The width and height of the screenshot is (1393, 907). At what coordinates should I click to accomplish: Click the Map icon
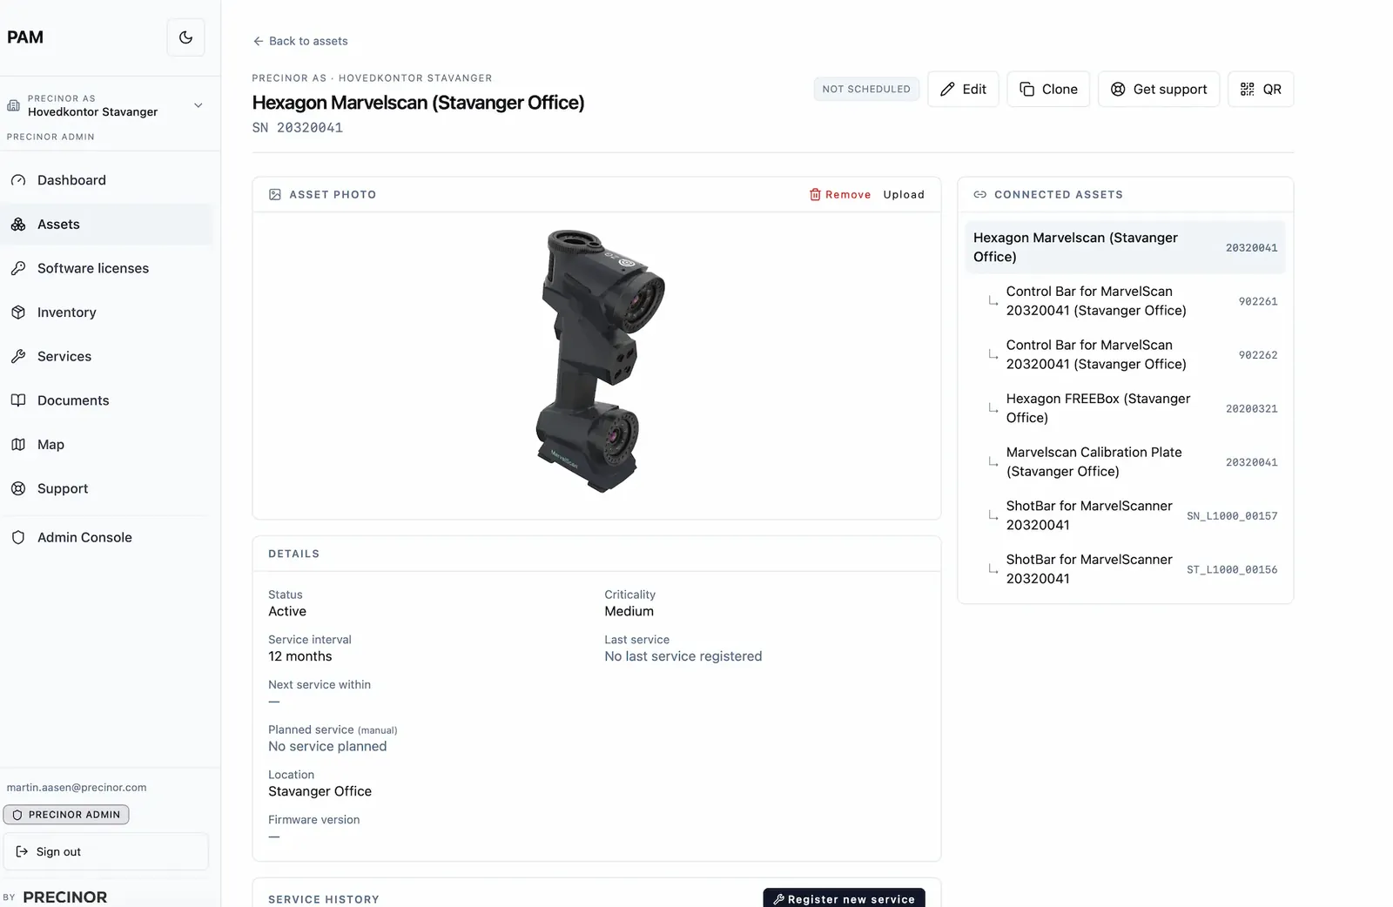pos(18,445)
